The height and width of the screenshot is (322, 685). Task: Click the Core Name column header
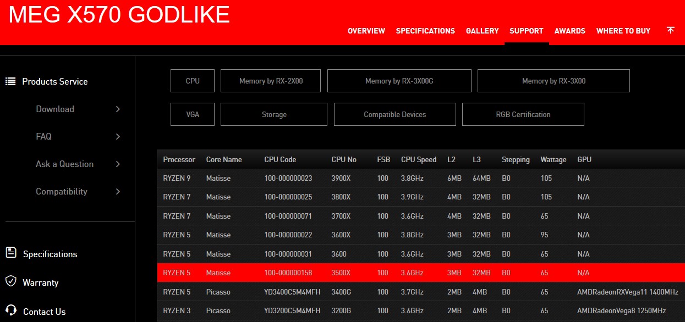click(x=224, y=159)
